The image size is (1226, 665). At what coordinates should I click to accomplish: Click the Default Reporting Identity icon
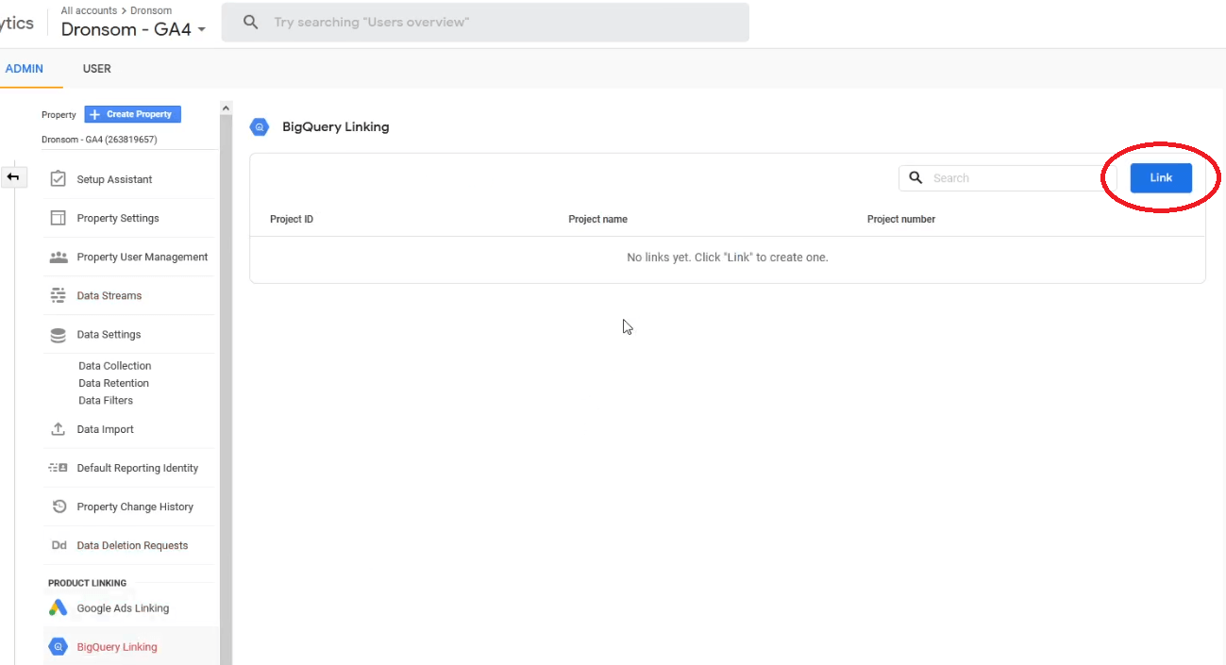point(59,468)
